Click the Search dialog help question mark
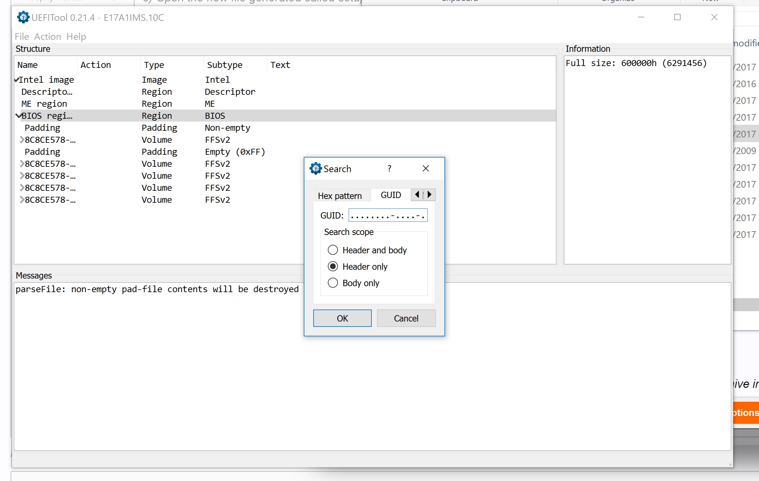 (389, 169)
